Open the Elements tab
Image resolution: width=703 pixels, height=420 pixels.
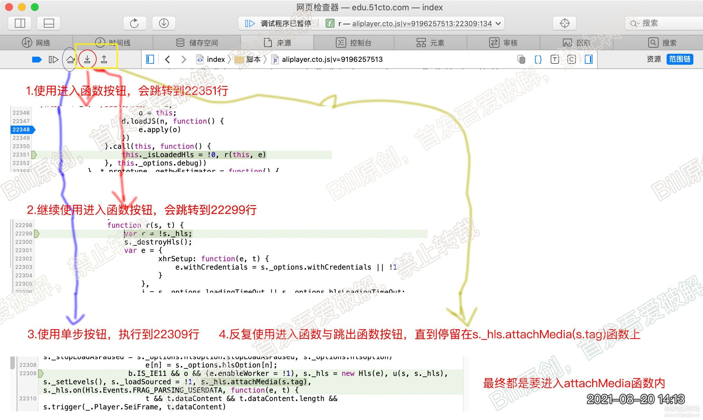click(430, 43)
